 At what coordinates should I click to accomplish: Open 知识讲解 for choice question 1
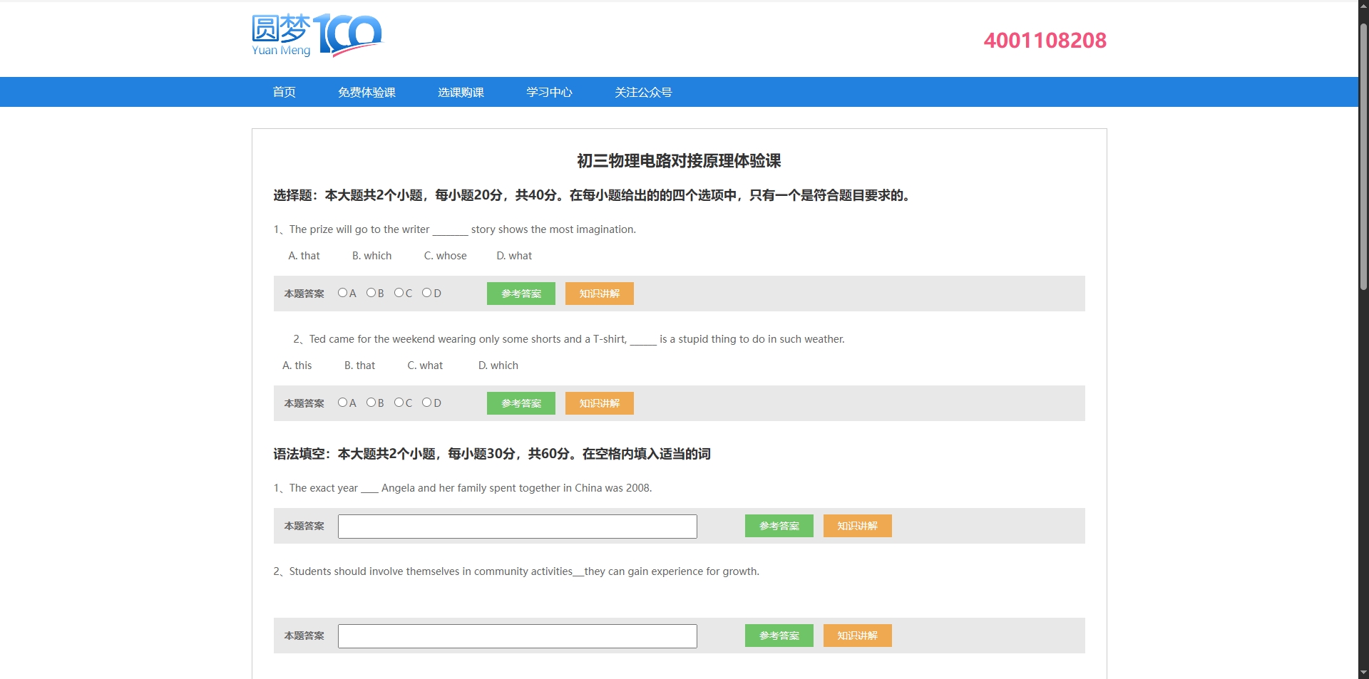[599, 294]
